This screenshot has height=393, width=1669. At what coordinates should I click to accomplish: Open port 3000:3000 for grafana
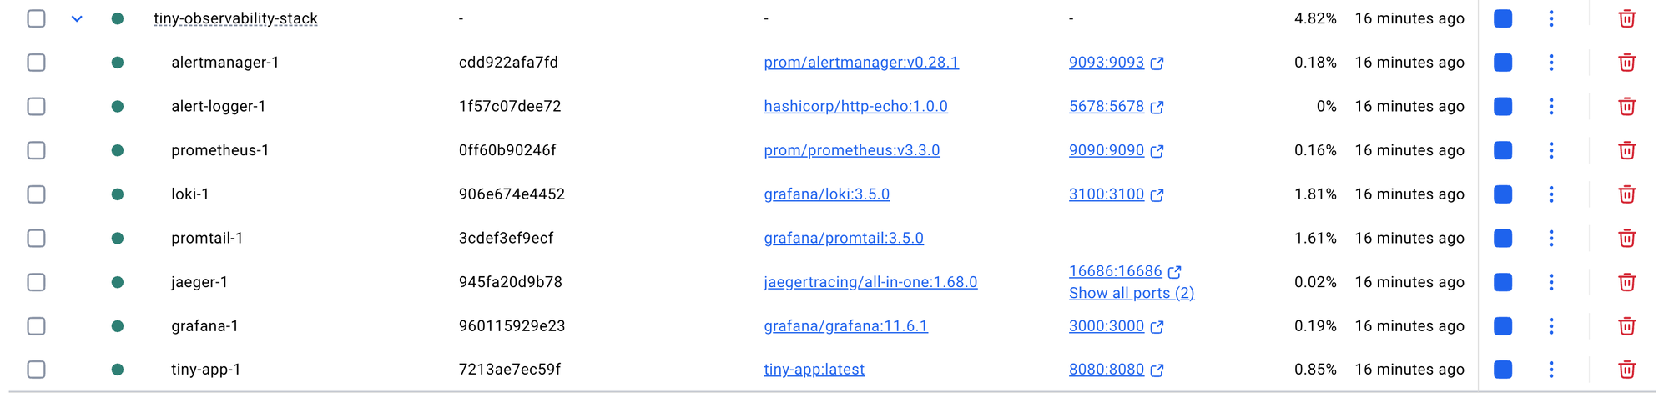point(1107,326)
